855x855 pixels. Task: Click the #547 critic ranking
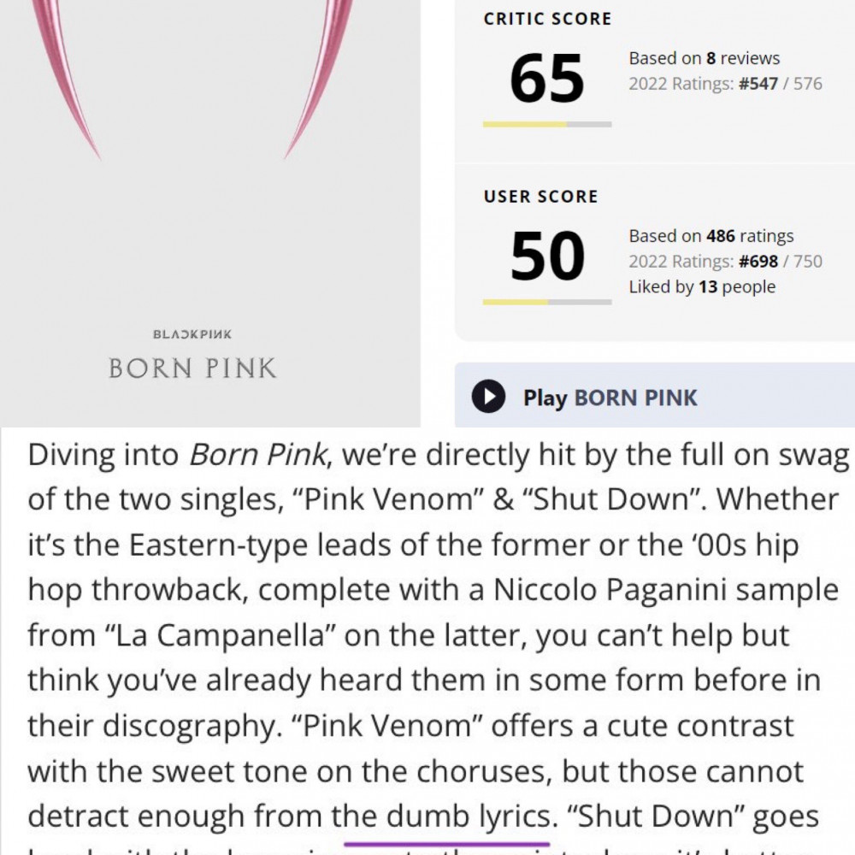758,84
